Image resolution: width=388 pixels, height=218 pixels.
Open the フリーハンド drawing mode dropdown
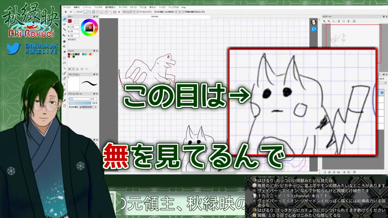(x=129, y=12)
